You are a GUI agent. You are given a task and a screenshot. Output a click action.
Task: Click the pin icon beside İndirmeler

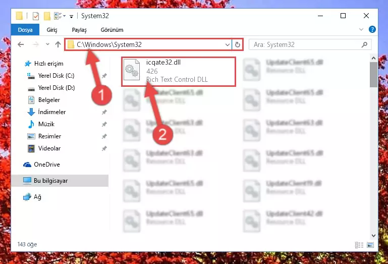104,112
